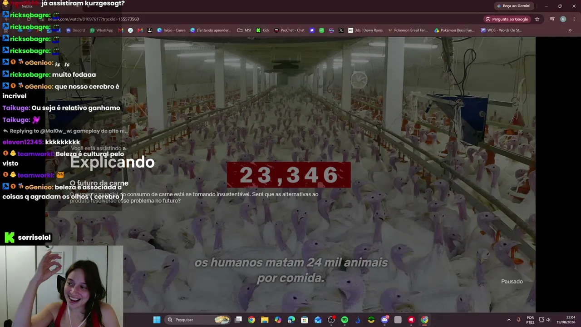Screen dimensions: 581x327
Task: Show more bookmarks with the chevron
Action: click(570, 30)
